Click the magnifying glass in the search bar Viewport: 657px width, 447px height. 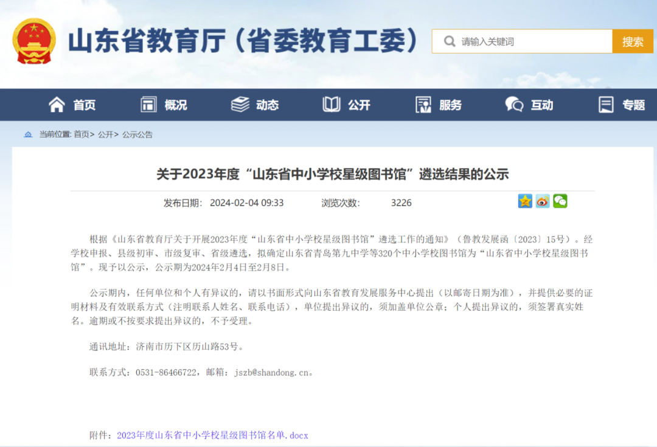[x=449, y=41]
